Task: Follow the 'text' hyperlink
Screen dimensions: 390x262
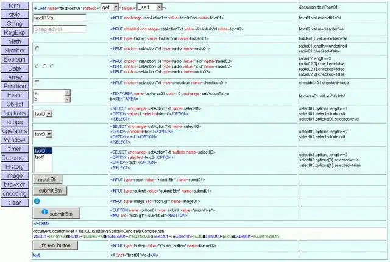Action: click(x=36, y=255)
